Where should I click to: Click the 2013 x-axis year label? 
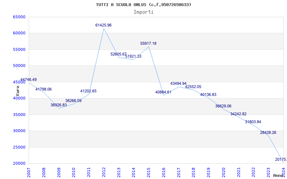click(x=119, y=173)
